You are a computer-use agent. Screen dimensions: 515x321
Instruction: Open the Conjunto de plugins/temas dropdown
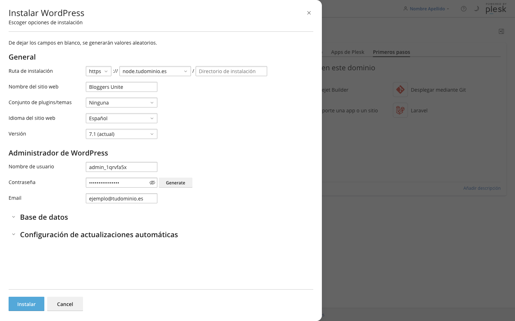(x=122, y=103)
